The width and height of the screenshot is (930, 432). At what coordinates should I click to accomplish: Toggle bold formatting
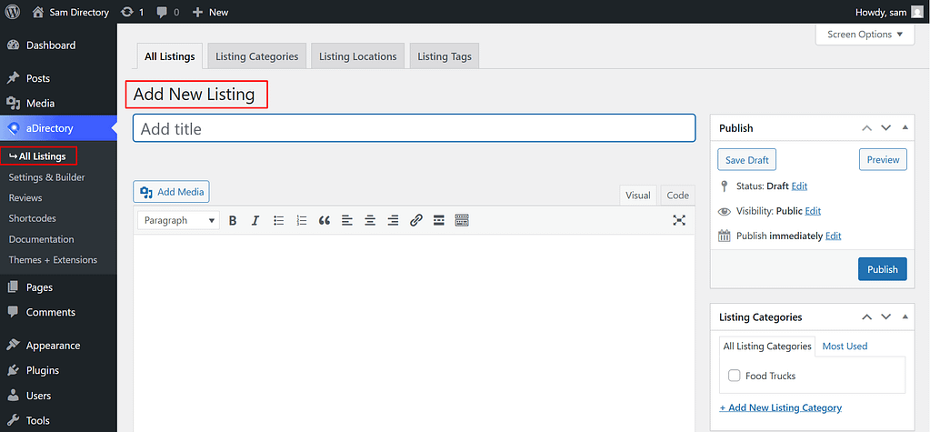point(233,220)
